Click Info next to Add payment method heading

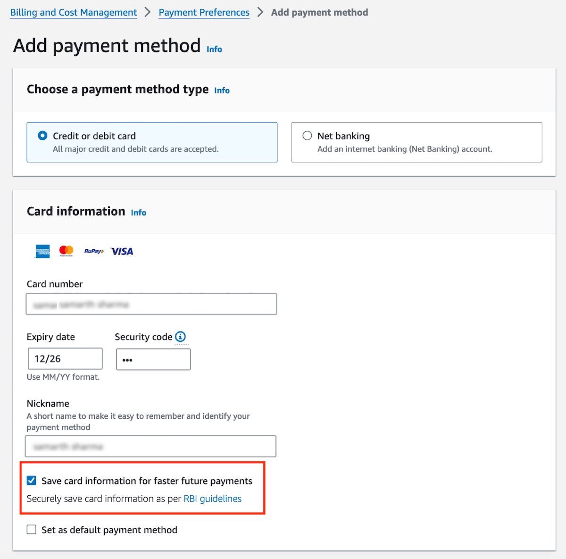214,49
